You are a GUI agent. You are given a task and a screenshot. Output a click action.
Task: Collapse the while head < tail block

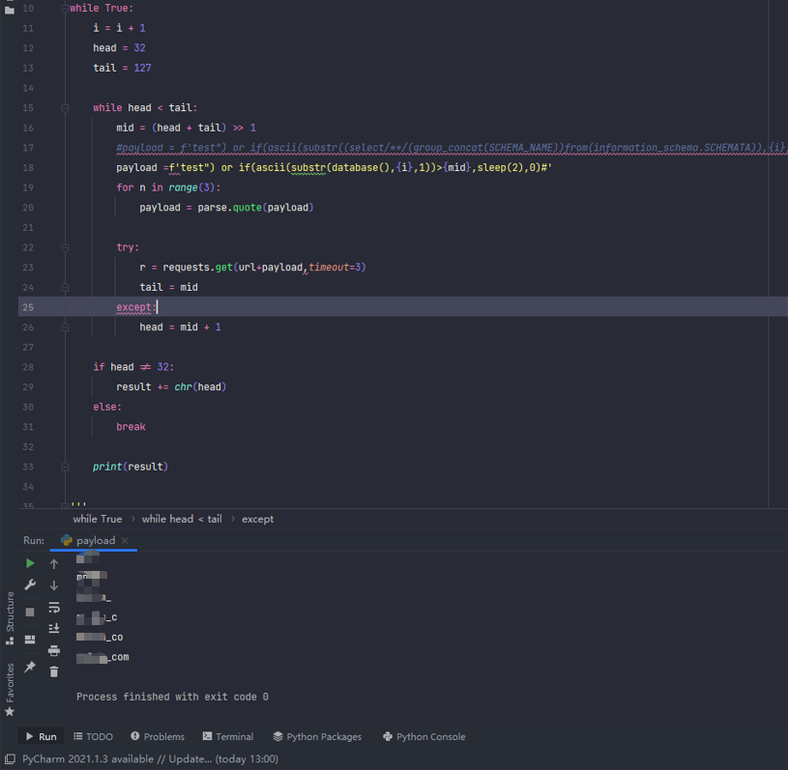point(65,108)
